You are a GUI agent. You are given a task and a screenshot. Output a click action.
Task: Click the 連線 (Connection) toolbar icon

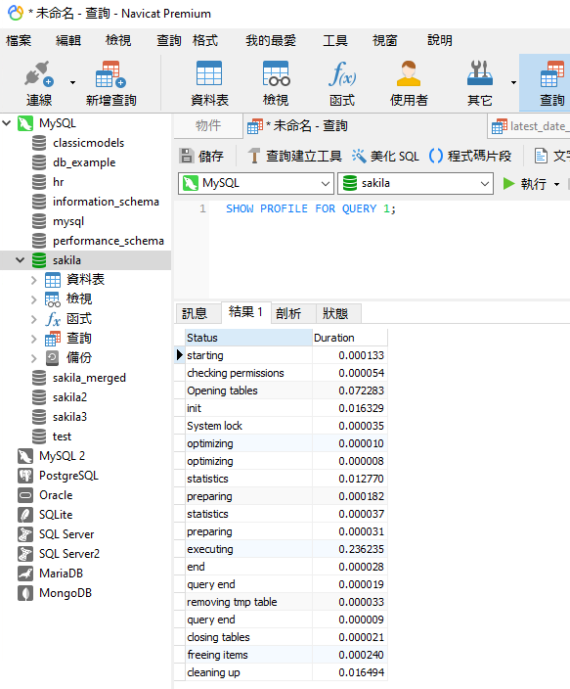pyautogui.click(x=39, y=83)
